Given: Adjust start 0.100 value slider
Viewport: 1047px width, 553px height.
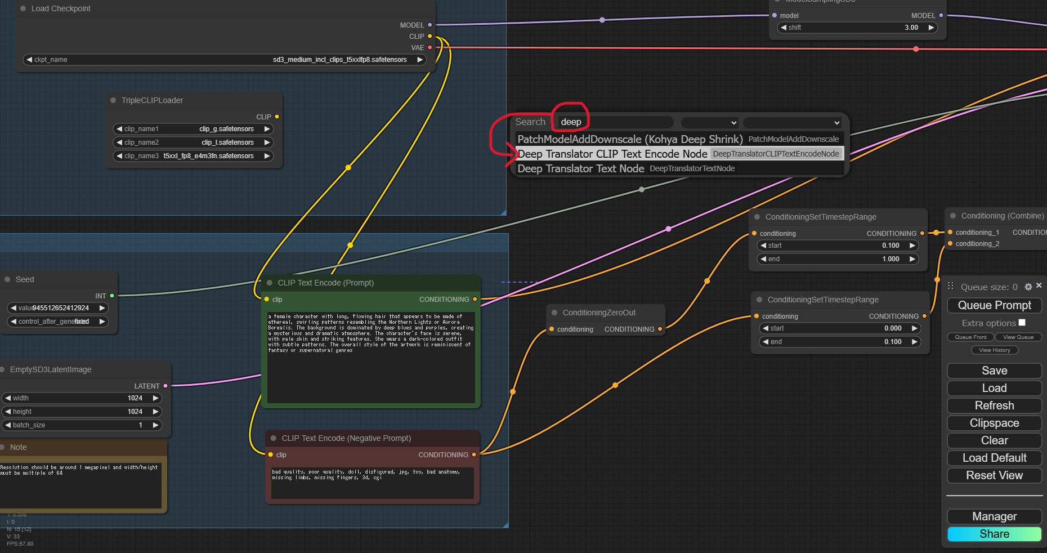Looking at the screenshot, I should coord(838,246).
